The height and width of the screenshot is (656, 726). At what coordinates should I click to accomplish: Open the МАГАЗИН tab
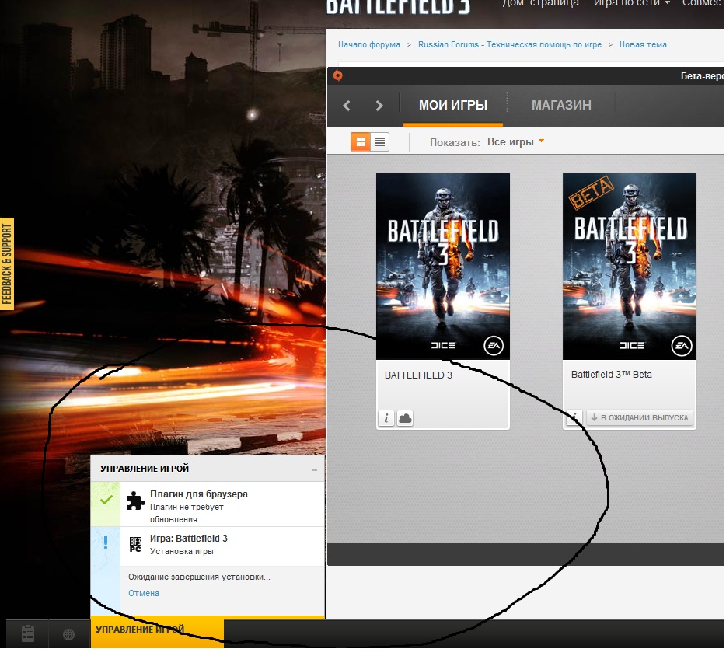tap(561, 105)
